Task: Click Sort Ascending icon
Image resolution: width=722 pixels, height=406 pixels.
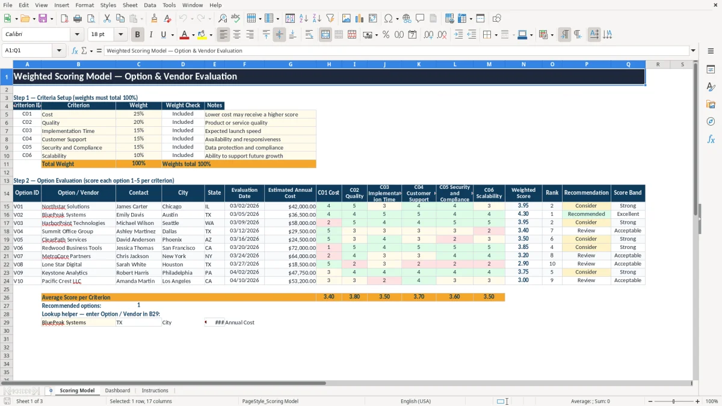Action: click(303, 19)
